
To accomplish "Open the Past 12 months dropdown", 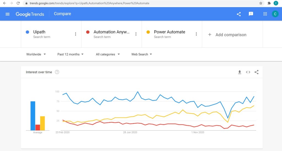I will click(70, 54).
